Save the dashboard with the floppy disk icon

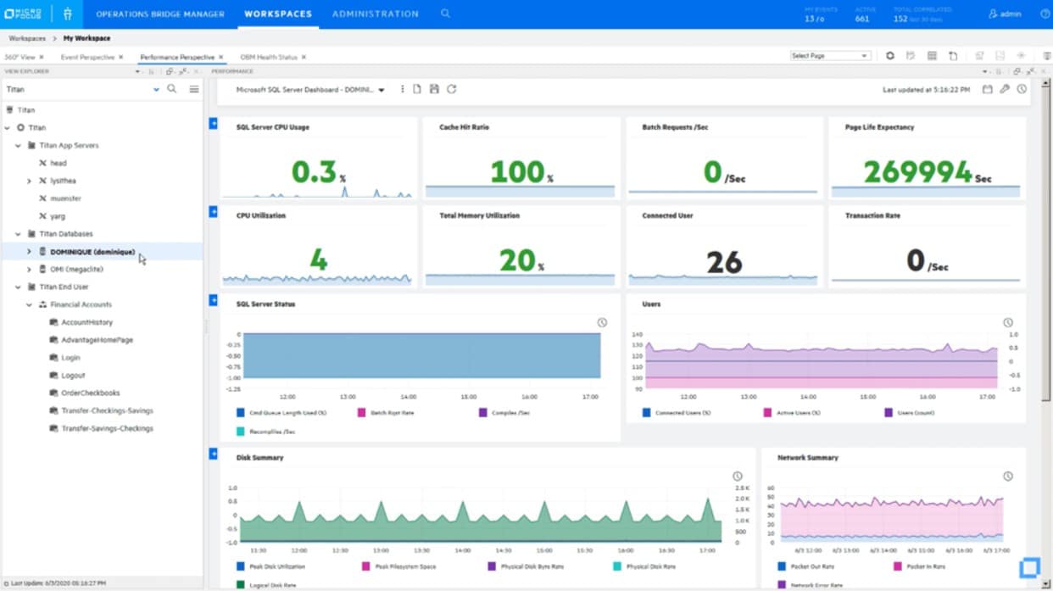(434, 89)
